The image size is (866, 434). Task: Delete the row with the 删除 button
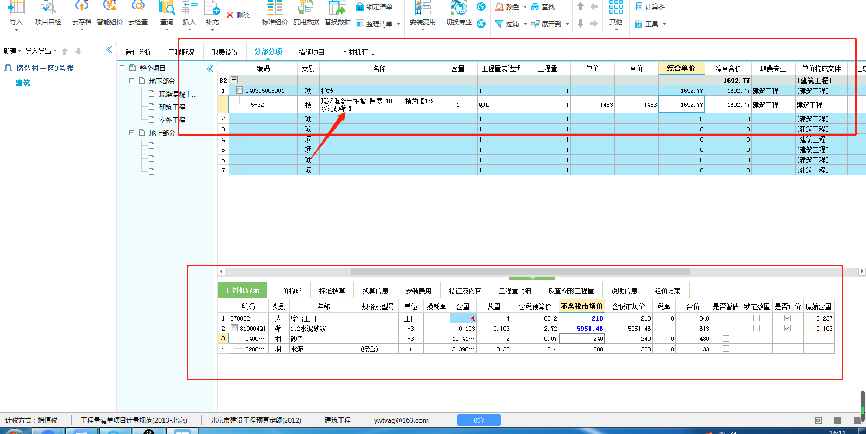[238, 15]
